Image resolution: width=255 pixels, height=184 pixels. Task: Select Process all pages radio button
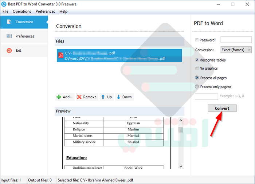tap(197, 78)
